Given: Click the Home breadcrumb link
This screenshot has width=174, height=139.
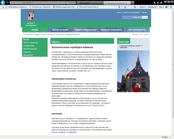Looking at the screenshot, I should (37, 34).
